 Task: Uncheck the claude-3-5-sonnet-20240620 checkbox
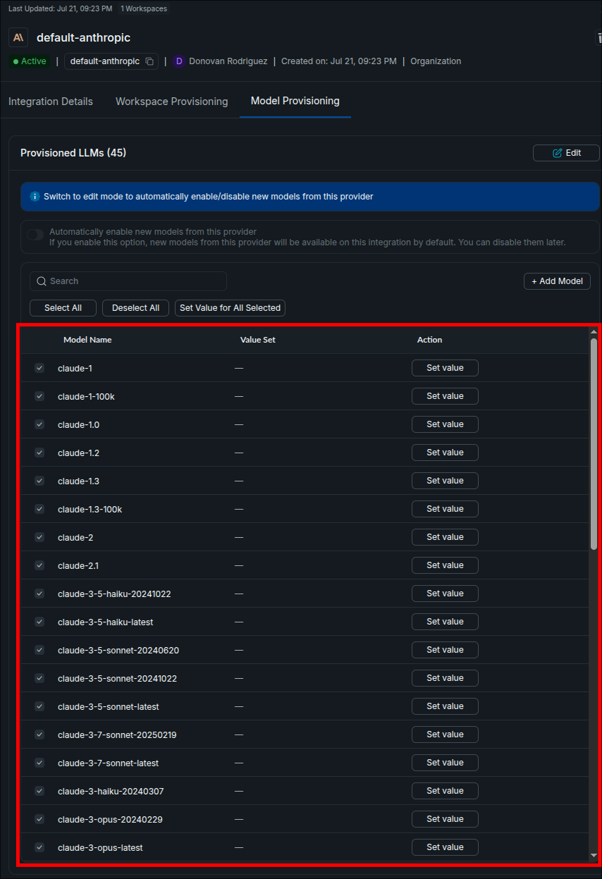(x=39, y=650)
